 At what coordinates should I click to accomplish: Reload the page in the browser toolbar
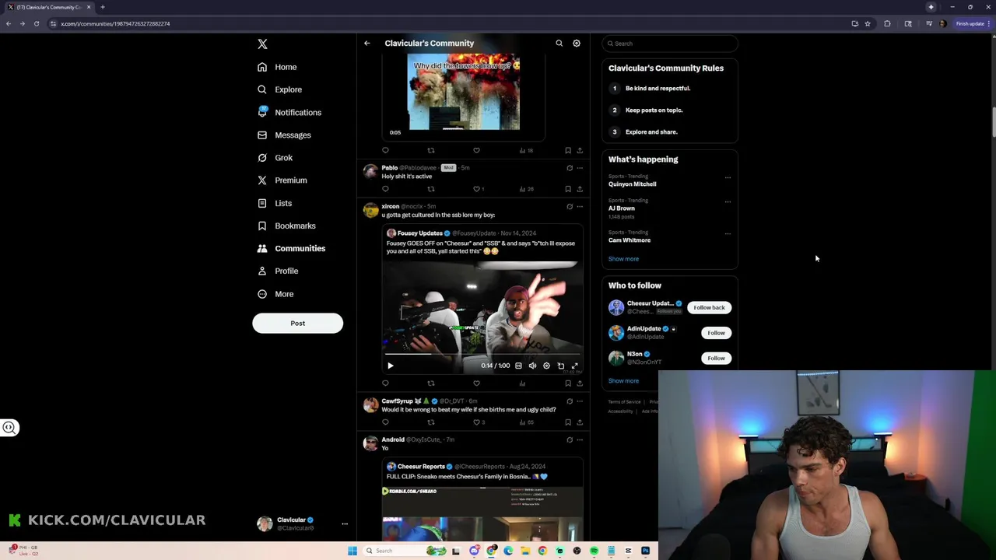37,23
